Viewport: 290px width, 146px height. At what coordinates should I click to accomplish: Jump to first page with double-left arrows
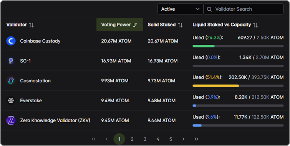(x=94, y=139)
